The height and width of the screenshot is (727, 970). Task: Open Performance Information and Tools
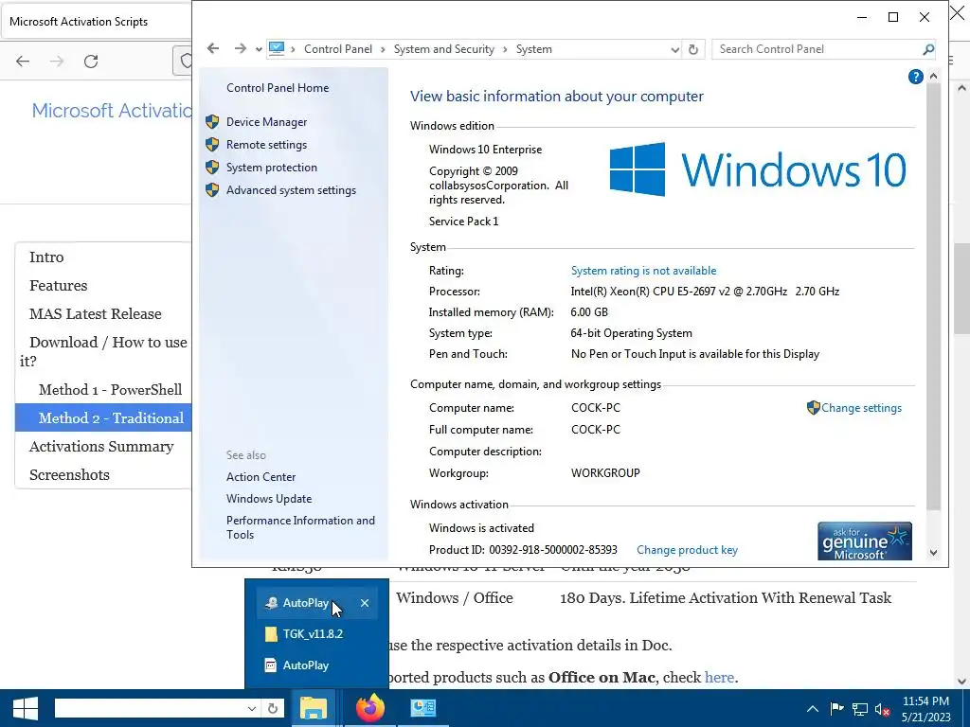click(x=300, y=527)
